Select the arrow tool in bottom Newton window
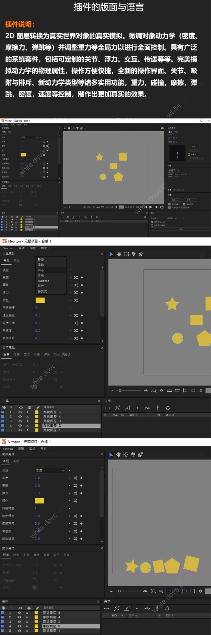The height and width of the screenshot is (635, 211). click(111, 455)
